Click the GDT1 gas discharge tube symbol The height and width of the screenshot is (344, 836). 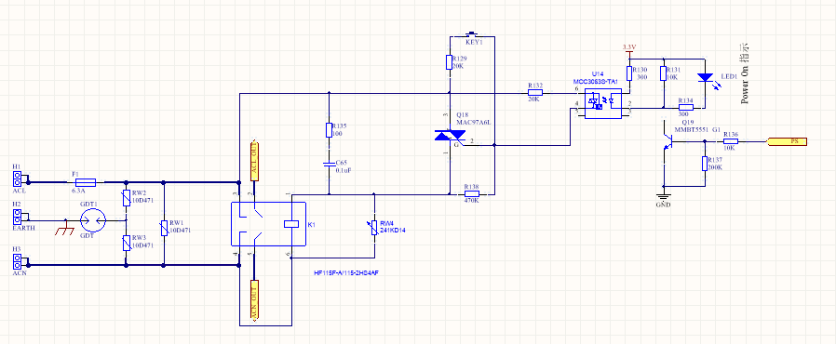(x=93, y=220)
